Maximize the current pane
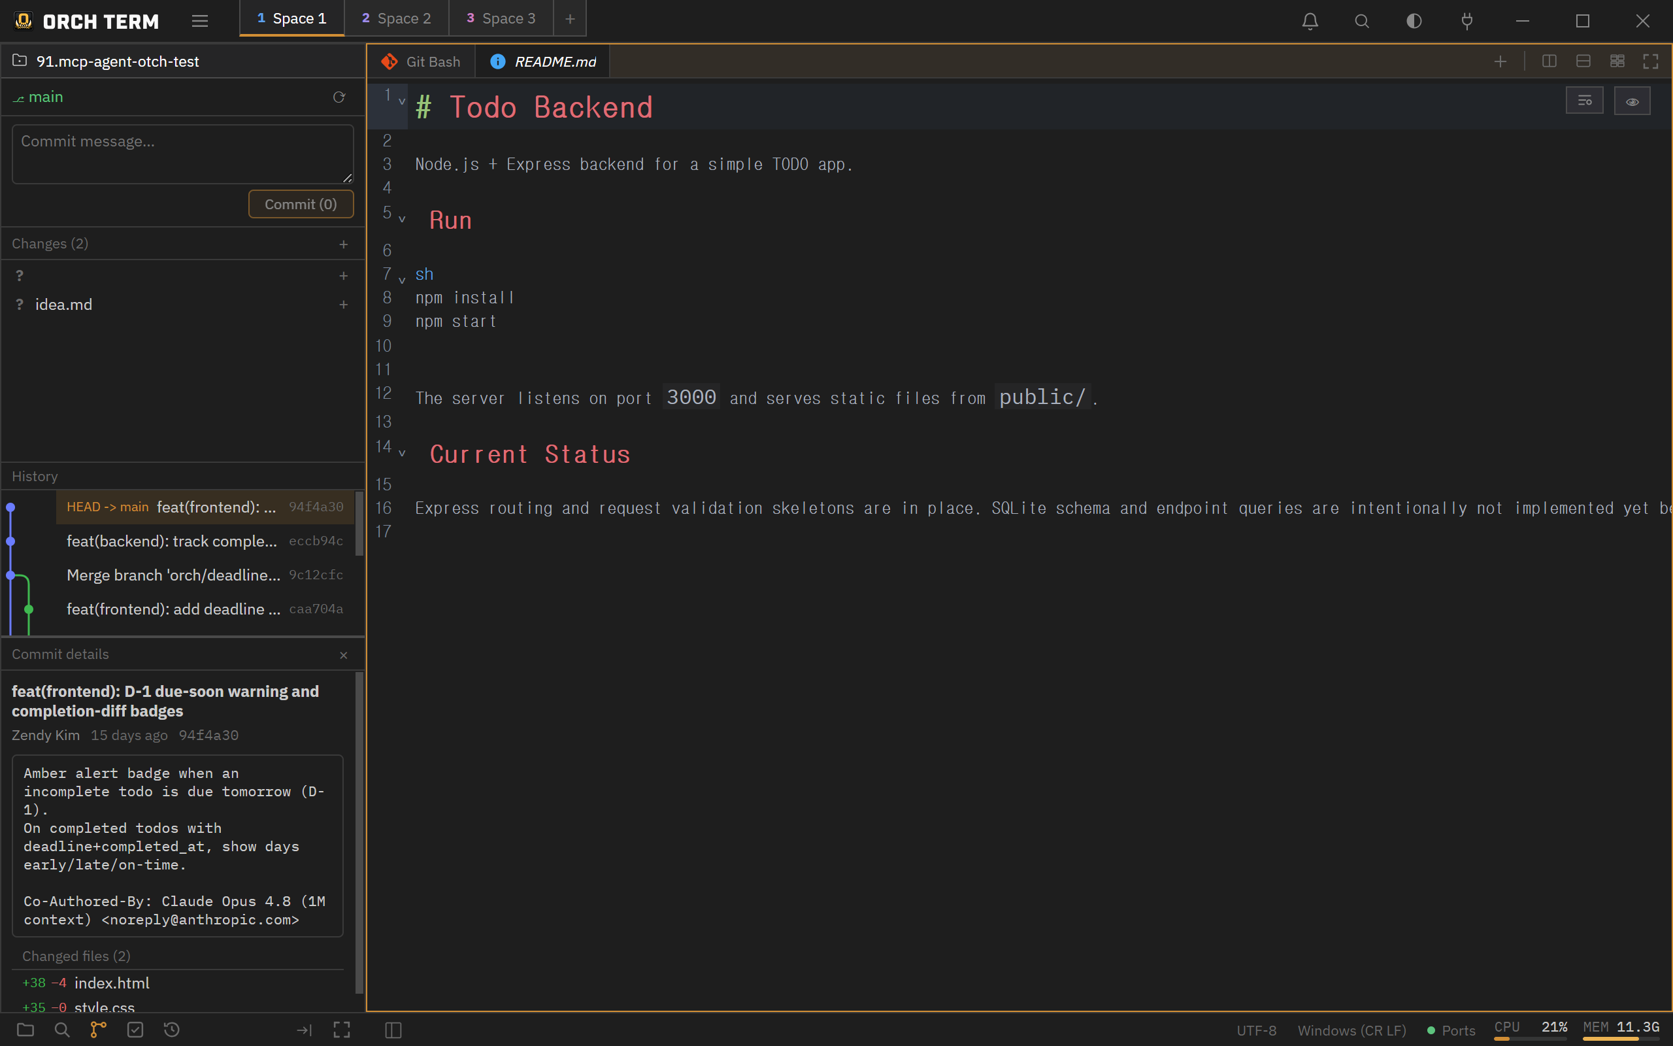Viewport: 1673px width, 1046px height. pos(1651,61)
